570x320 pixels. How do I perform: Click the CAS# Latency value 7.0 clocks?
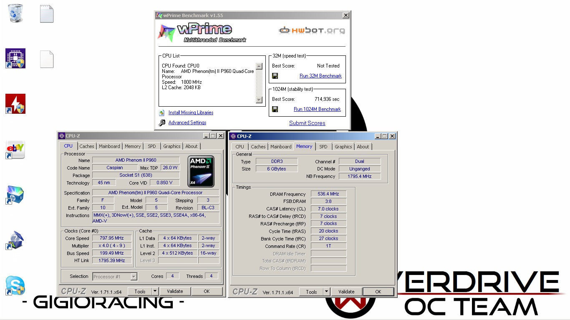point(328,209)
